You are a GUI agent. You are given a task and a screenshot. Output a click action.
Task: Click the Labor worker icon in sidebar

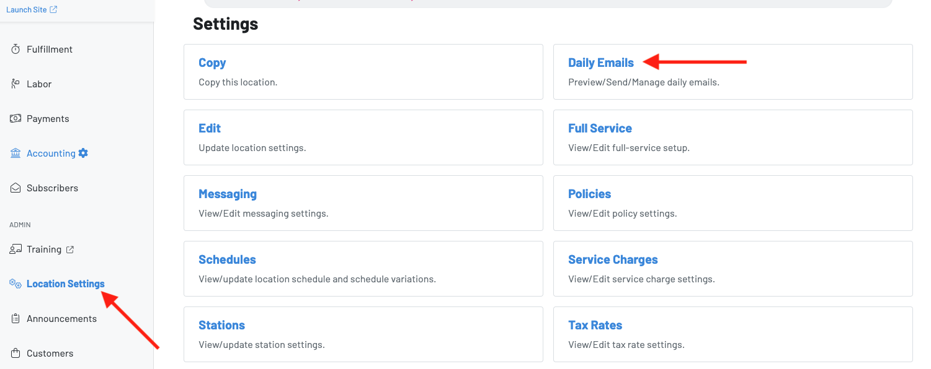pos(16,84)
